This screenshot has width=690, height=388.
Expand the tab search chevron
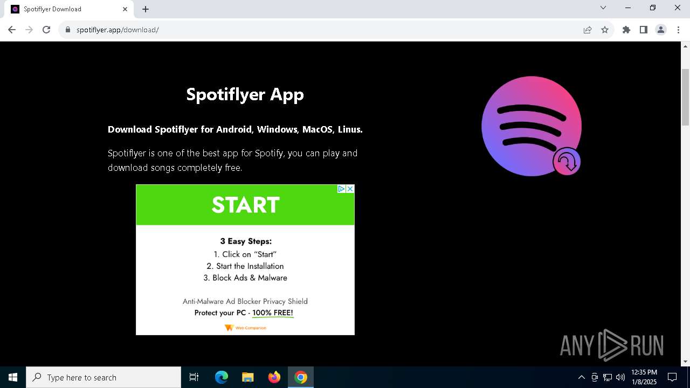(603, 8)
